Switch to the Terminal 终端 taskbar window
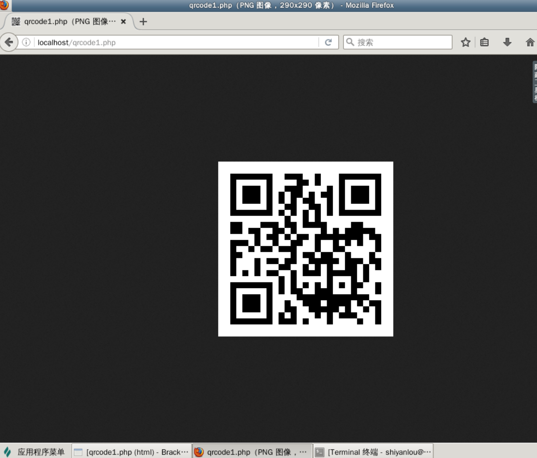This screenshot has height=458, width=537. pos(373,452)
